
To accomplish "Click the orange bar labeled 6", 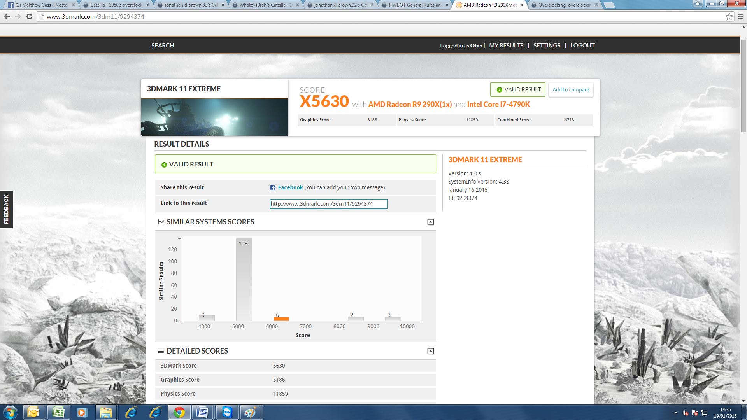I will pyautogui.click(x=281, y=319).
